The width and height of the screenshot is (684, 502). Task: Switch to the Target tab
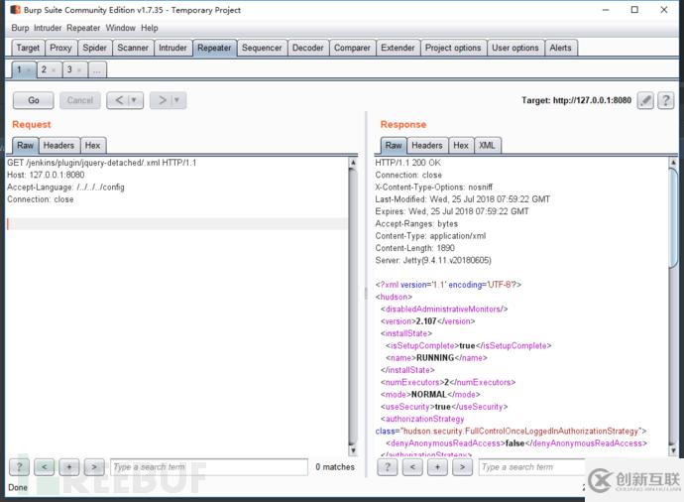[x=28, y=48]
